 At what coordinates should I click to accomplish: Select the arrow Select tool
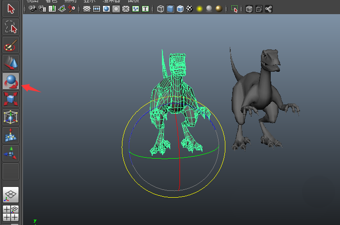pyautogui.click(x=11, y=9)
